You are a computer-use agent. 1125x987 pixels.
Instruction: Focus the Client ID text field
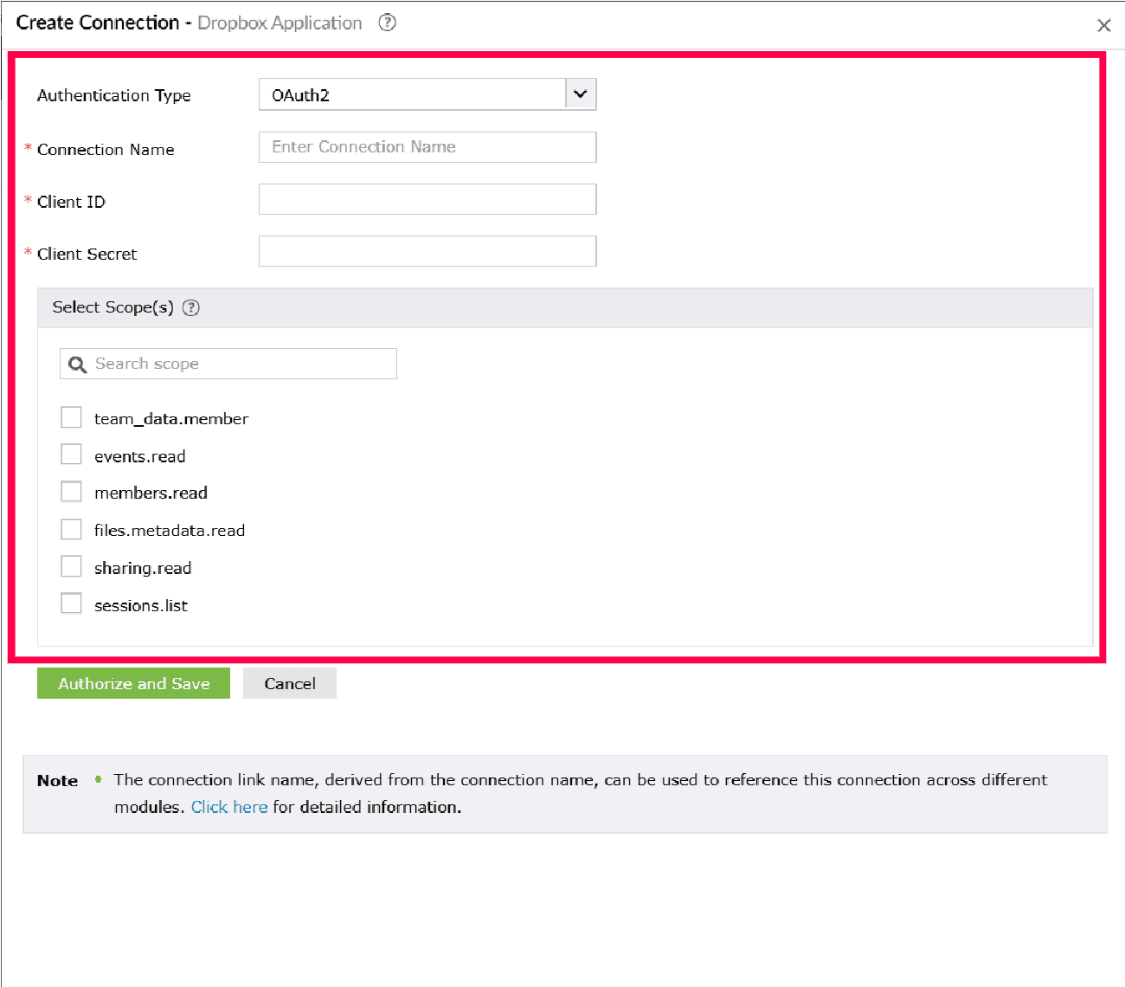click(427, 199)
